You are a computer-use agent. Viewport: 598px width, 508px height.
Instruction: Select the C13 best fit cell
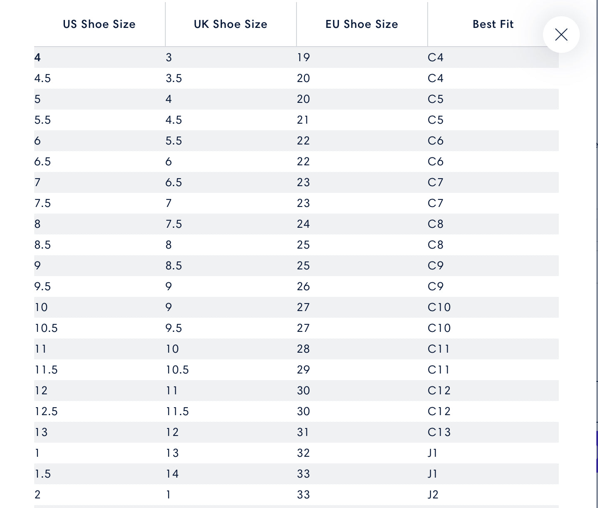pos(439,432)
